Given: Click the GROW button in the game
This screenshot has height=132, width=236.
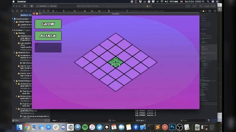Looking at the screenshot, I should [x=48, y=24].
